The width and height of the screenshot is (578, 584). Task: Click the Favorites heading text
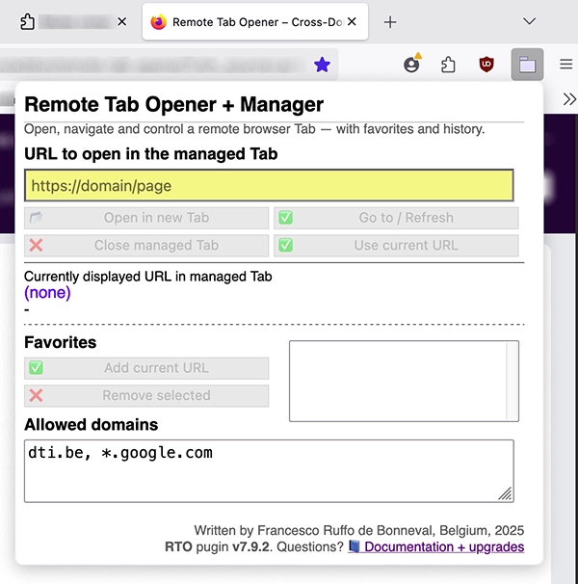pos(61,342)
